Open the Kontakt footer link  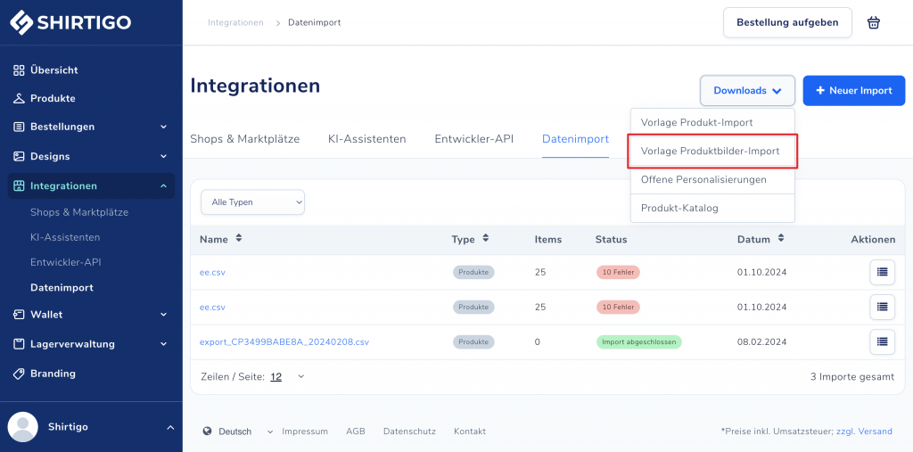(470, 431)
